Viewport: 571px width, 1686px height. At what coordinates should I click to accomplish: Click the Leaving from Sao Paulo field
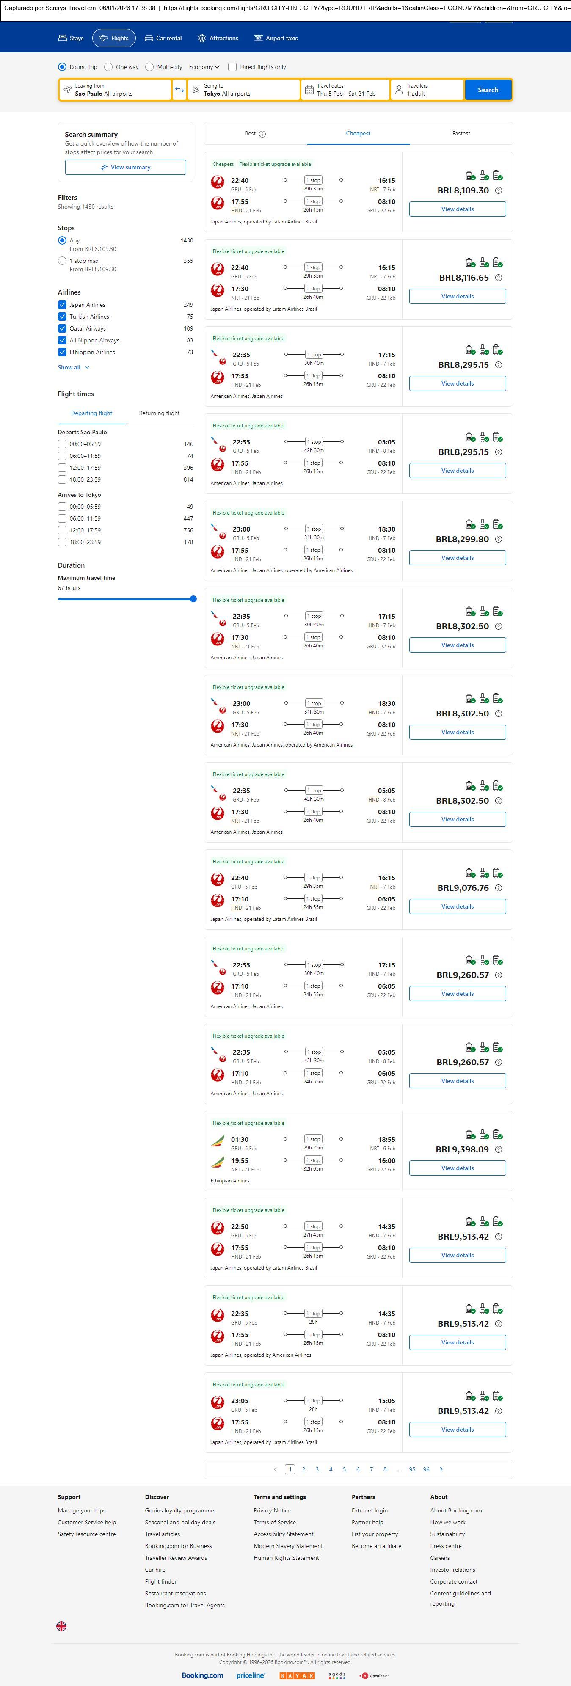[x=115, y=90]
